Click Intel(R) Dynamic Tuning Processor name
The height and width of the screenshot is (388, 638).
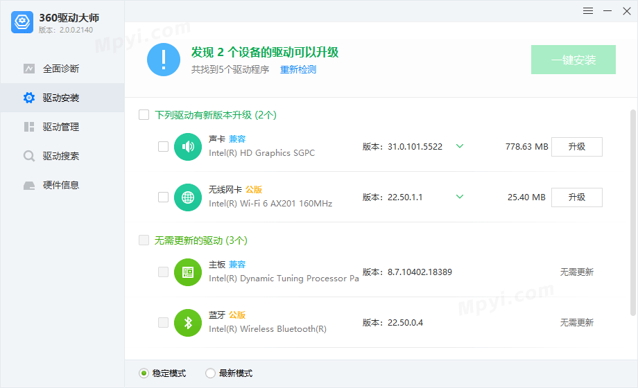[284, 279]
